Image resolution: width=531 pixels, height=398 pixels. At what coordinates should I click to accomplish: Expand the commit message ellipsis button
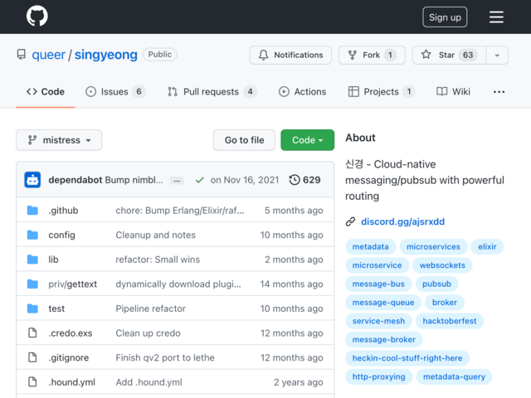[177, 181]
